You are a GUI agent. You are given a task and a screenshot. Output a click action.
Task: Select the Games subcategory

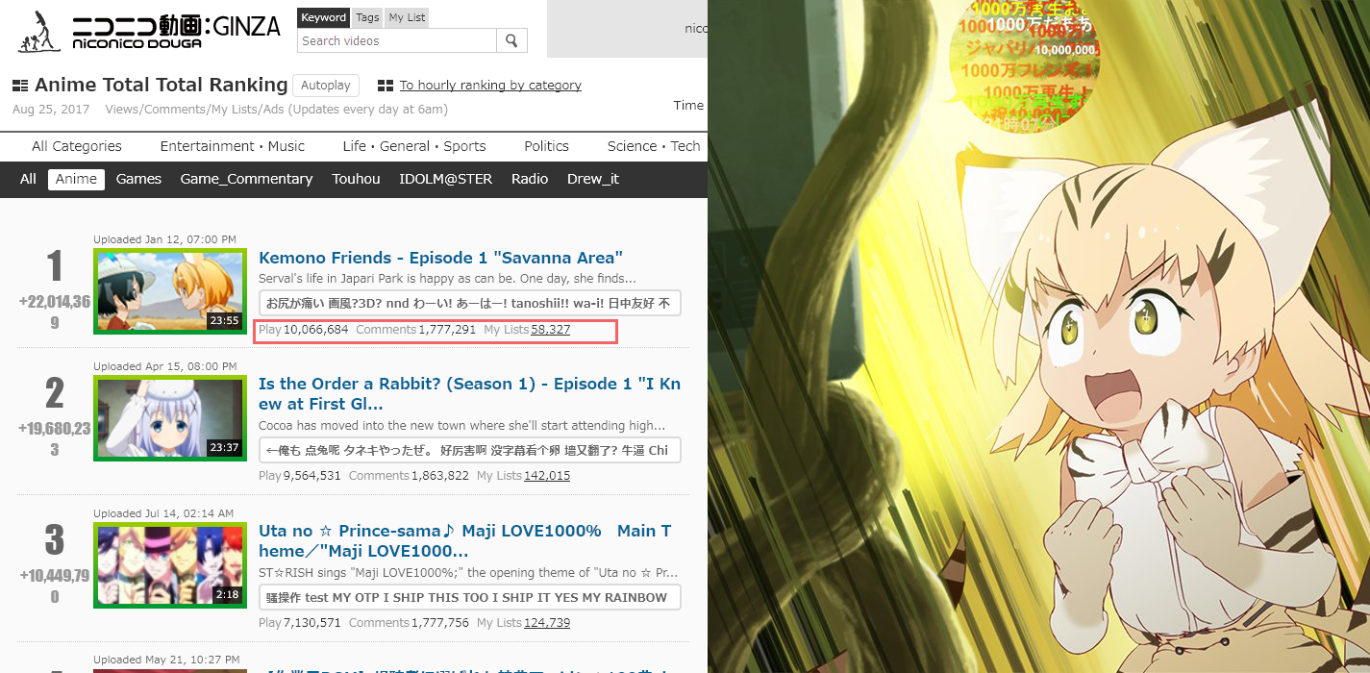pos(138,179)
